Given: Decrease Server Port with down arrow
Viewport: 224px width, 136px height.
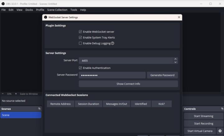Looking at the screenshot, I should click(x=175, y=62).
